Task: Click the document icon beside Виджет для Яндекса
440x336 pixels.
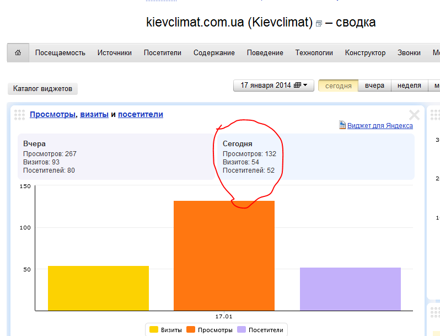Action: (342, 125)
